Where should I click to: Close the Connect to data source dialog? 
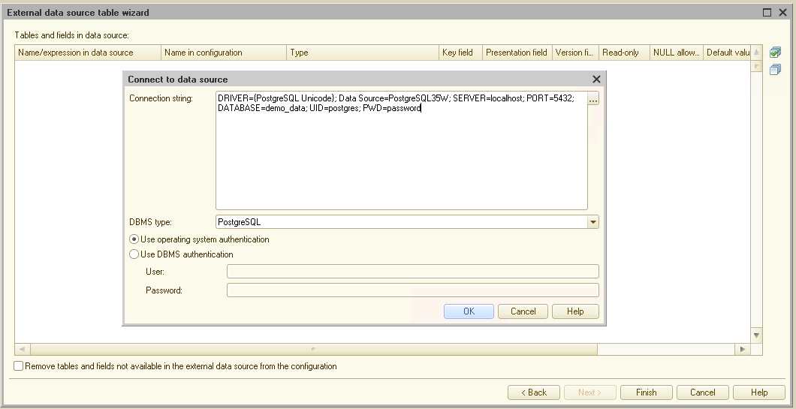tap(596, 79)
